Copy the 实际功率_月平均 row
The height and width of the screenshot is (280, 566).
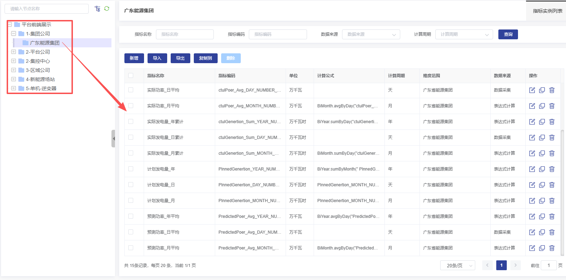[x=542, y=106]
